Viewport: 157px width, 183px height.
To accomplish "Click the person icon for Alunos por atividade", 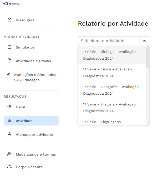I will click(9, 134).
